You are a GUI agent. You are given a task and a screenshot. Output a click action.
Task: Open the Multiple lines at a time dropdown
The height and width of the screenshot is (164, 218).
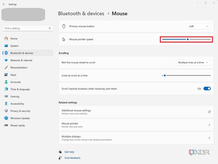[x=193, y=63]
